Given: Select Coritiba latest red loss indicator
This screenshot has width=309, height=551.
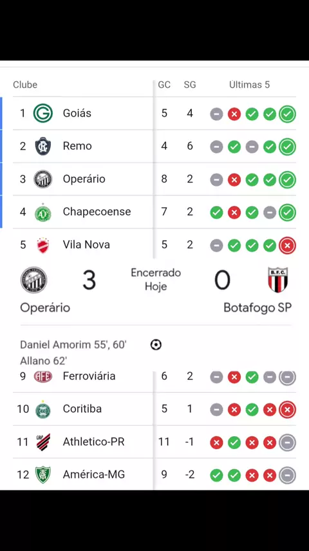Looking at the screenshot, I should coord(287,410).
